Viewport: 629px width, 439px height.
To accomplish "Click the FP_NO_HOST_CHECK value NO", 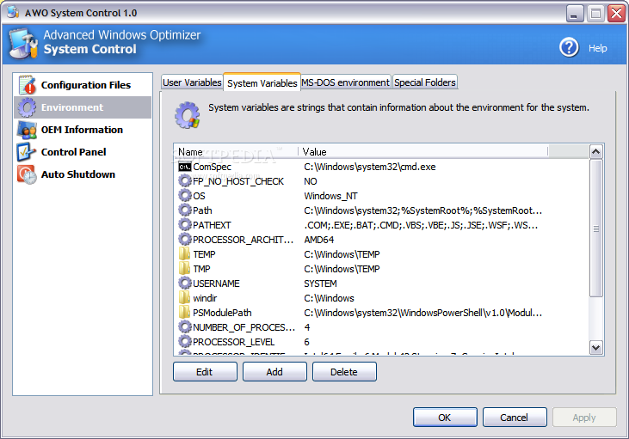I will click(x=311, y=181).
